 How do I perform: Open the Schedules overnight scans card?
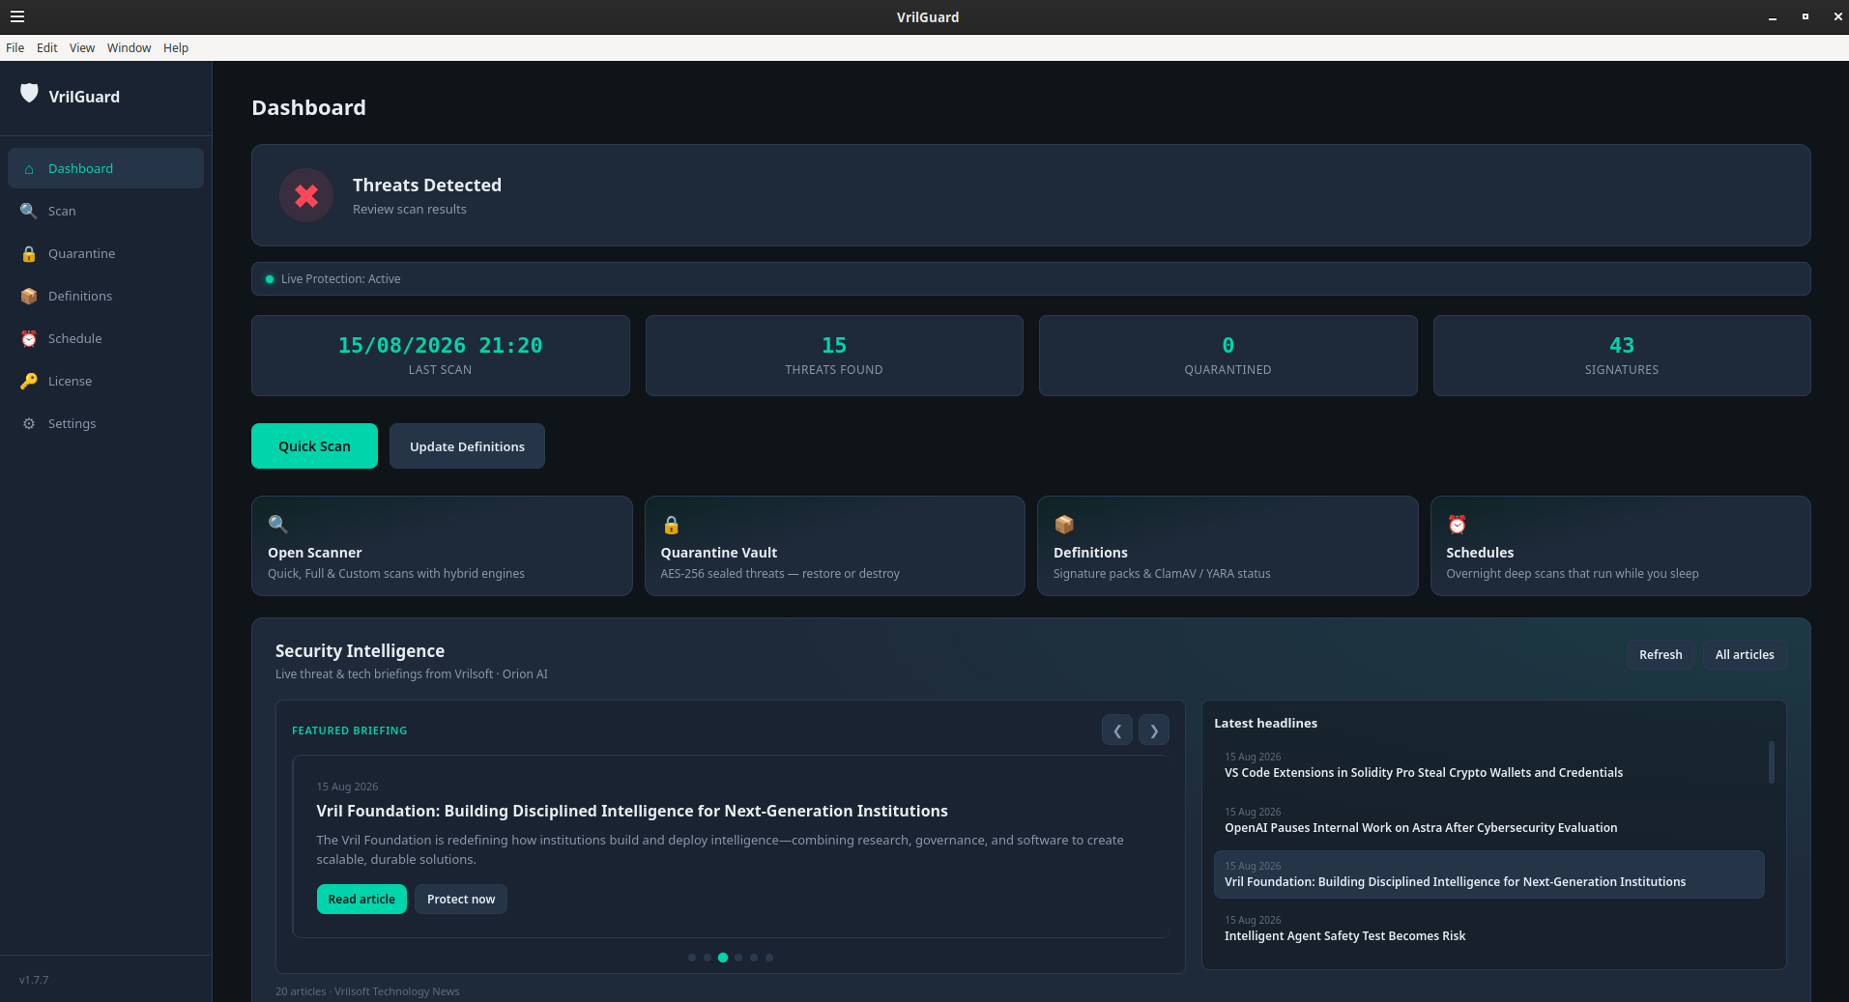pyautogui.click(x=1620, y=546)
